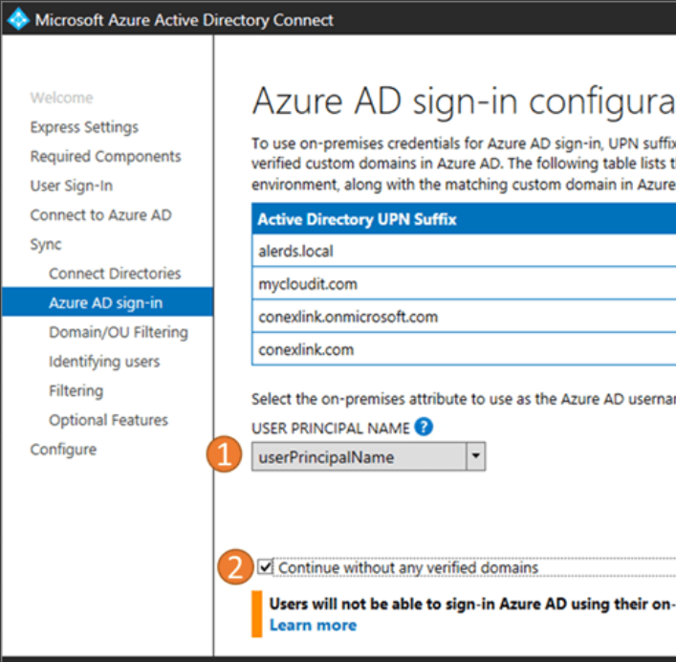
Task: Click the USER PRINCIPAL NAME label
Action: pos(331,429)
